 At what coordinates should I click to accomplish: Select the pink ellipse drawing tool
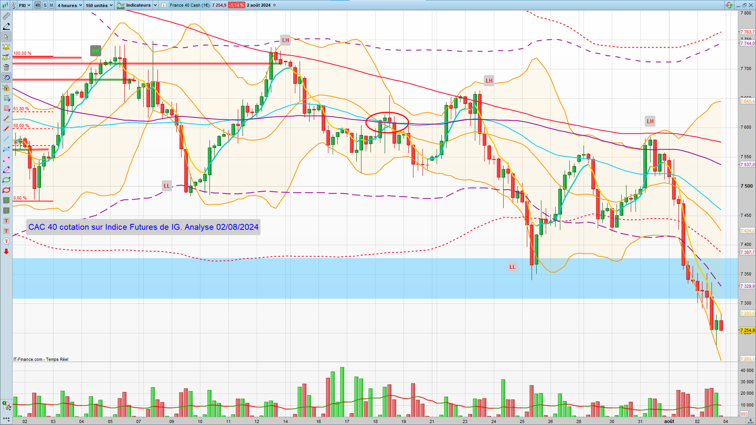click(6, 160)
